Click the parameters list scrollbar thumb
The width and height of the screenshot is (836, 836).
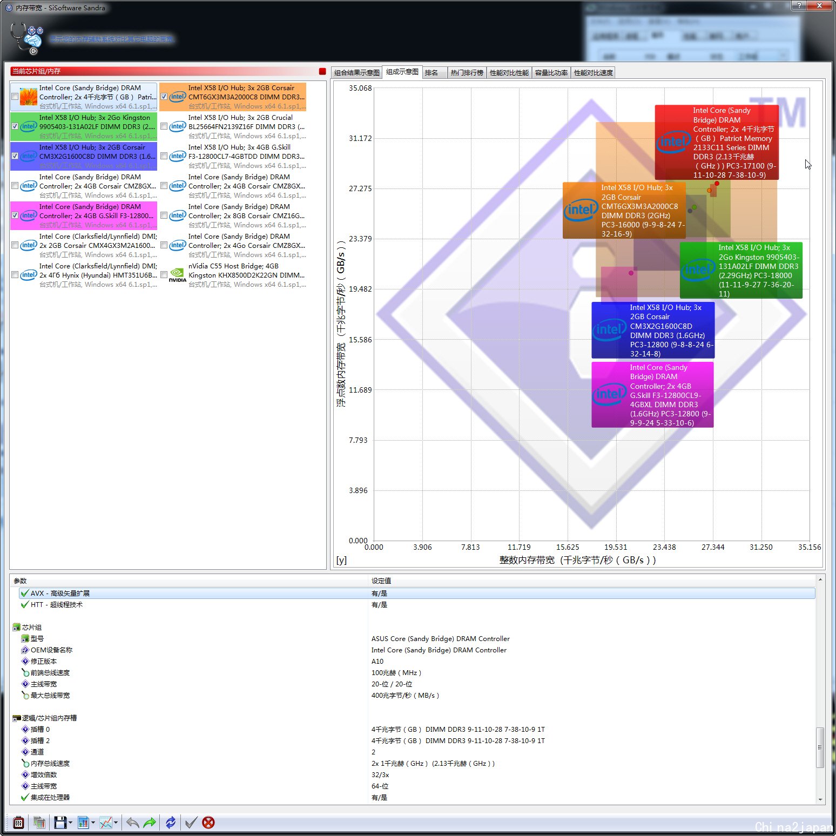point(820,747)
